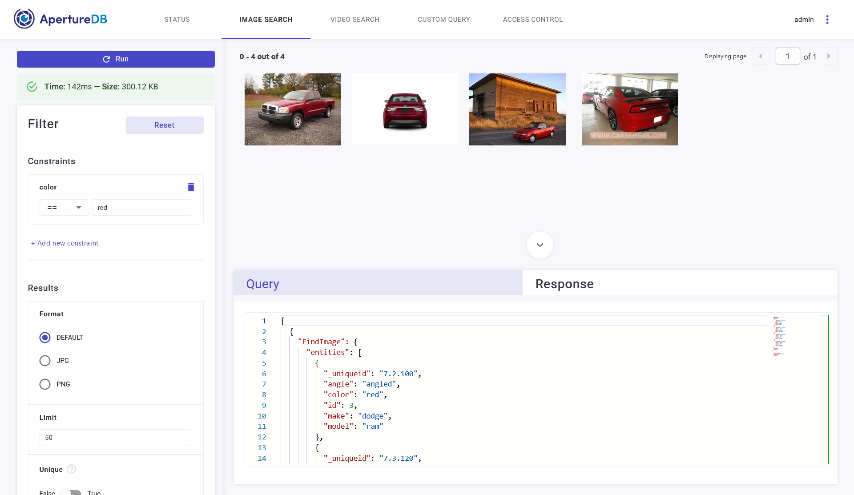This screenshot has height=495, width=854.
Task: Click the "make": "dodge" line in query
Action: coord(358,416)
